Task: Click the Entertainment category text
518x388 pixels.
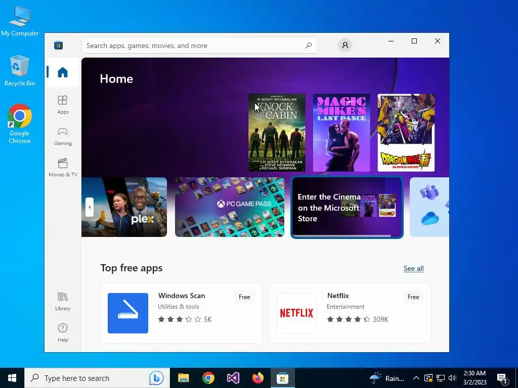Action: [346, 307]
